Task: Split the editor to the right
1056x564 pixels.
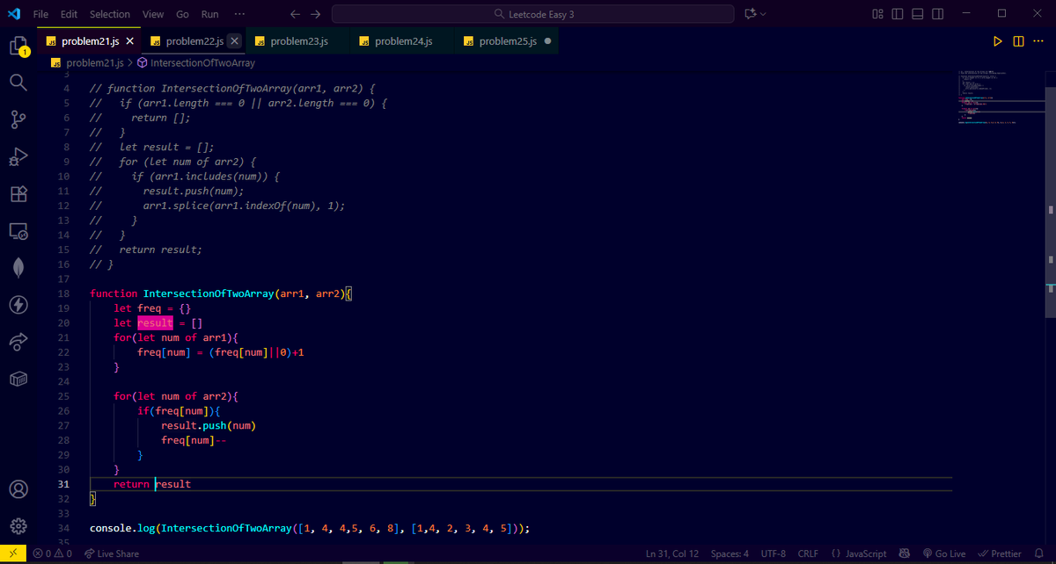Action: (x=1018, y=41)
